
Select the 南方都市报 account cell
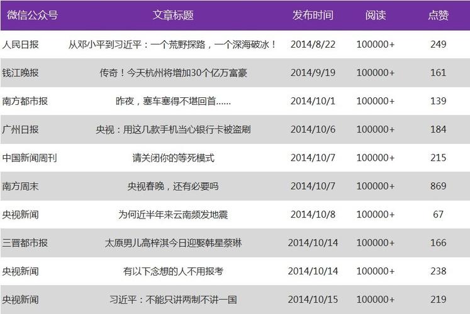click(x=25, y=101)
